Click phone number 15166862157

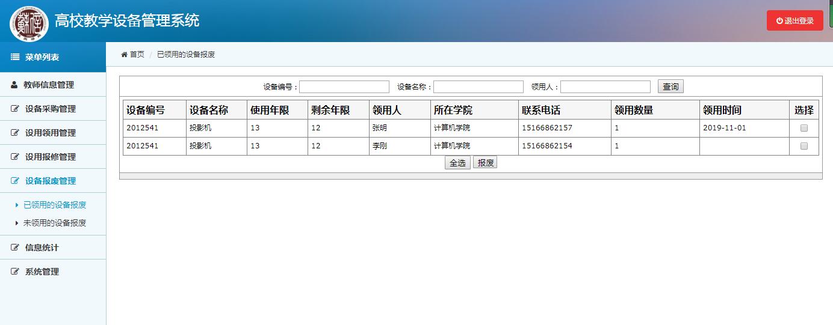(547, 128)
